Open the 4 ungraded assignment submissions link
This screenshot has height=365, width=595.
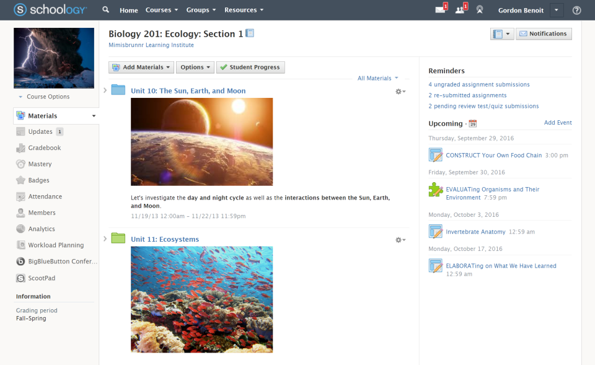point(478,84)
